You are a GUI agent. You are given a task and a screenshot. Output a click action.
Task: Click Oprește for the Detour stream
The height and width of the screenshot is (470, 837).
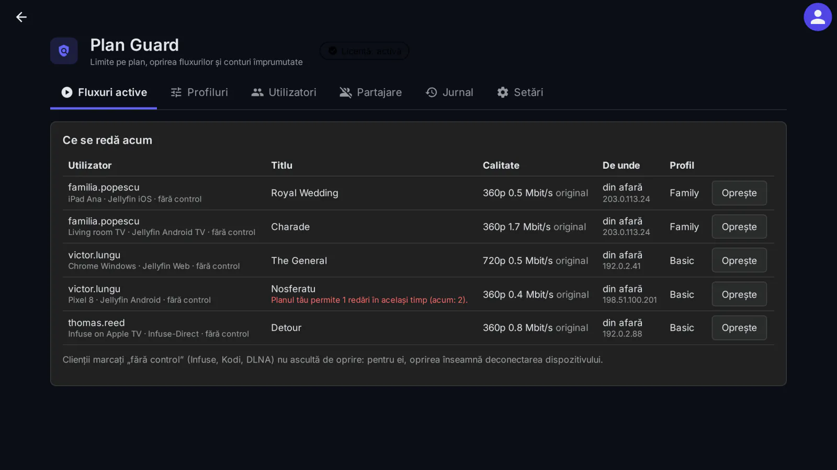739,328
